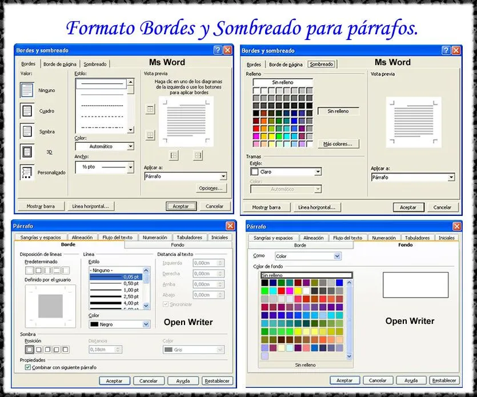
Task: Click Cancelar in left Word dialog
Action: click(214, 206)
